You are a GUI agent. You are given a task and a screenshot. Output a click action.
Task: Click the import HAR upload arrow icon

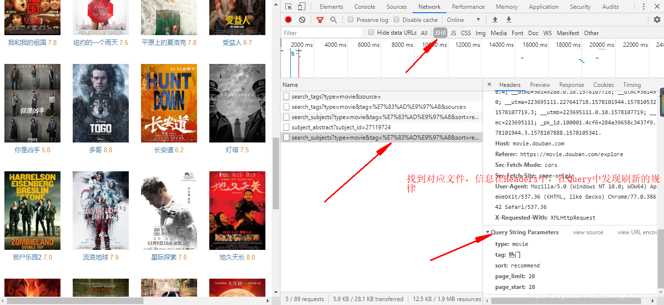coord(495,20)
